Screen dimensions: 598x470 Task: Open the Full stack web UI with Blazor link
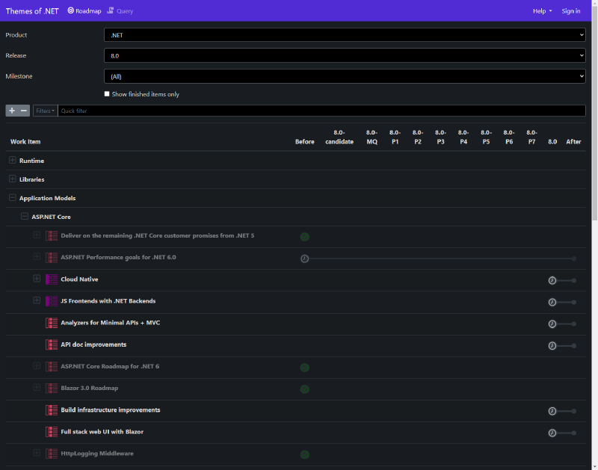tap(102, 431)
